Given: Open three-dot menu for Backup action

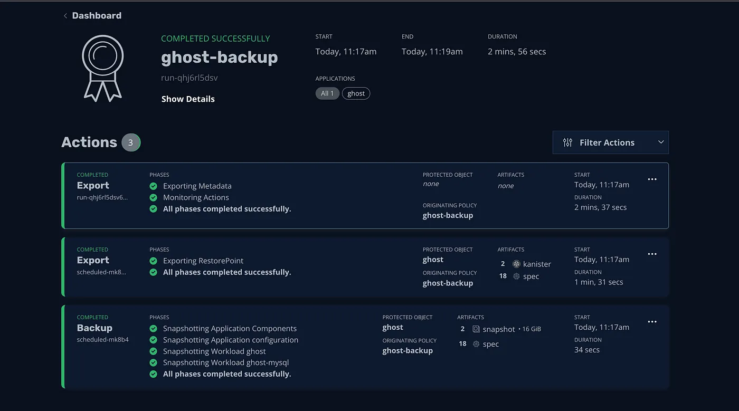Looking at the screenshot, I should 652,322.
